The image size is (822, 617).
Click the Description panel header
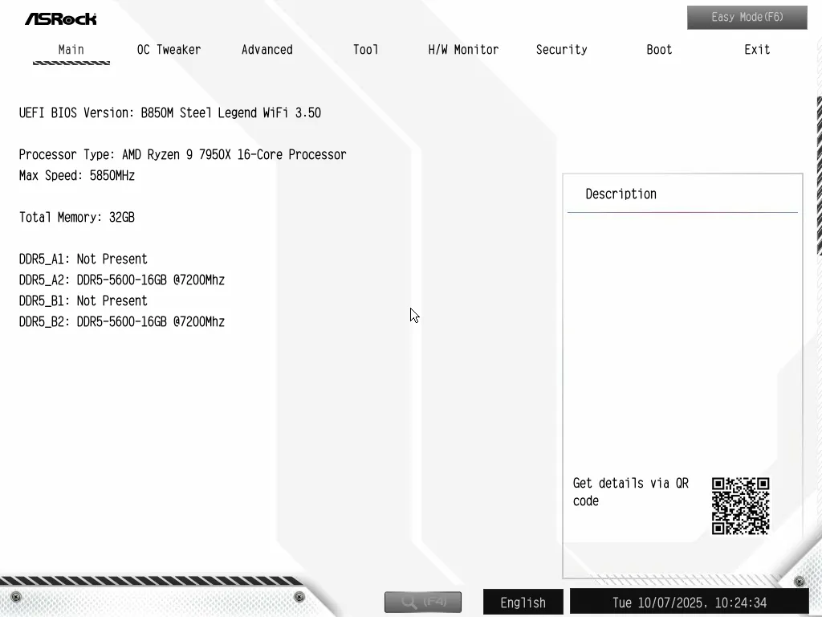[x=621, y=194]
